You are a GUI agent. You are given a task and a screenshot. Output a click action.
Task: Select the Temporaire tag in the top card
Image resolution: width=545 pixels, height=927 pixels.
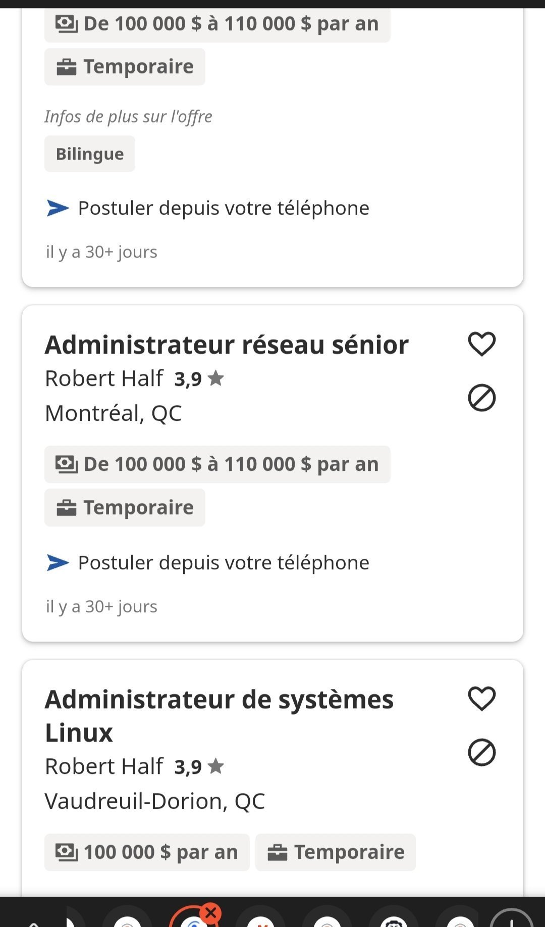click(x=125, y=67)
